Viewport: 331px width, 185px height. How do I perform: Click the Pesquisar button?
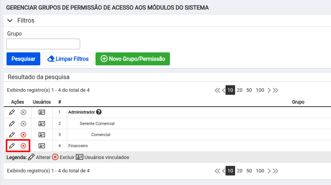(23, 59)
